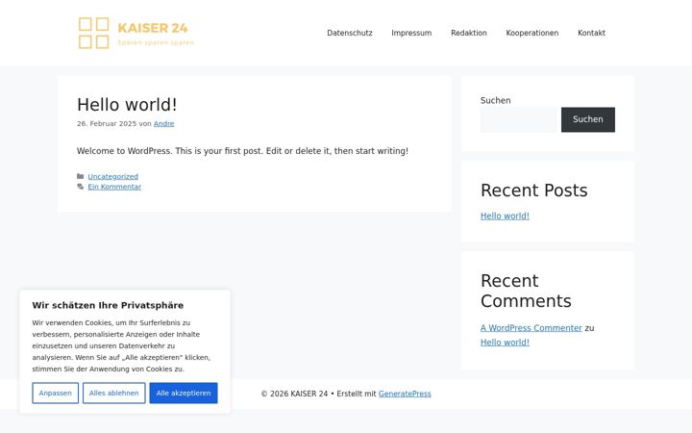Click Alles ablehnen in cookie banner
Image resolution: width=692 pixels, height=433 pixels.
[x=113, y=393]
